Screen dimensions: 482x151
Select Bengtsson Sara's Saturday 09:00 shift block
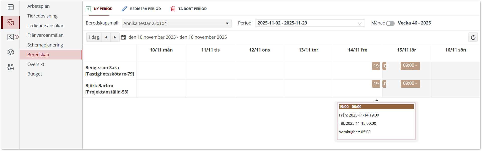coord(410,66)
